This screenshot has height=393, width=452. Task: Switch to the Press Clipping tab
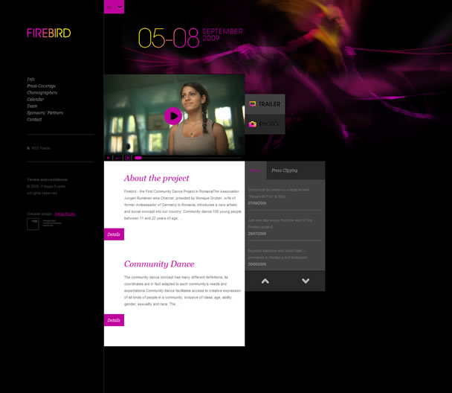click(x=285, y=170)
